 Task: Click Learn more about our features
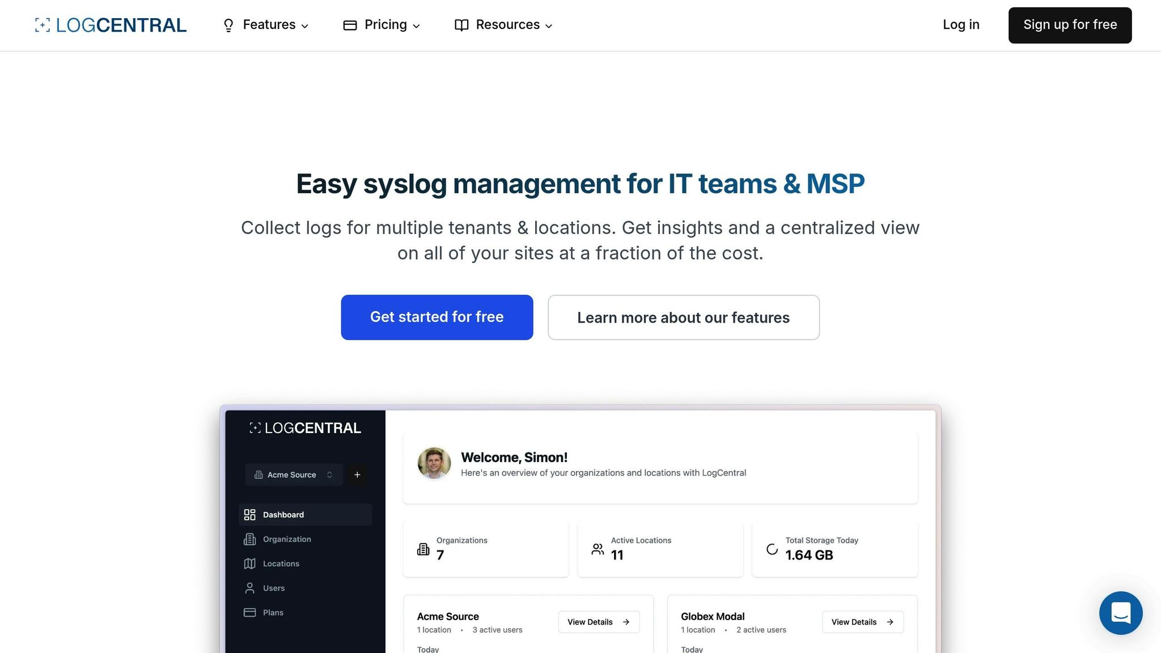tap(683, 317)
